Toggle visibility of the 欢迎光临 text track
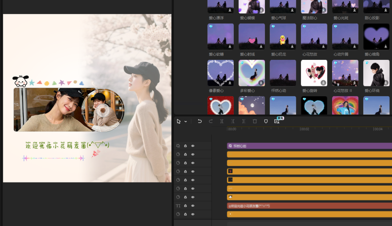 pyautogui.click(x=193, y=206)
